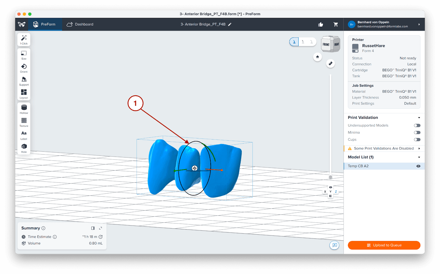Open the Size tool

pos(24,55)
